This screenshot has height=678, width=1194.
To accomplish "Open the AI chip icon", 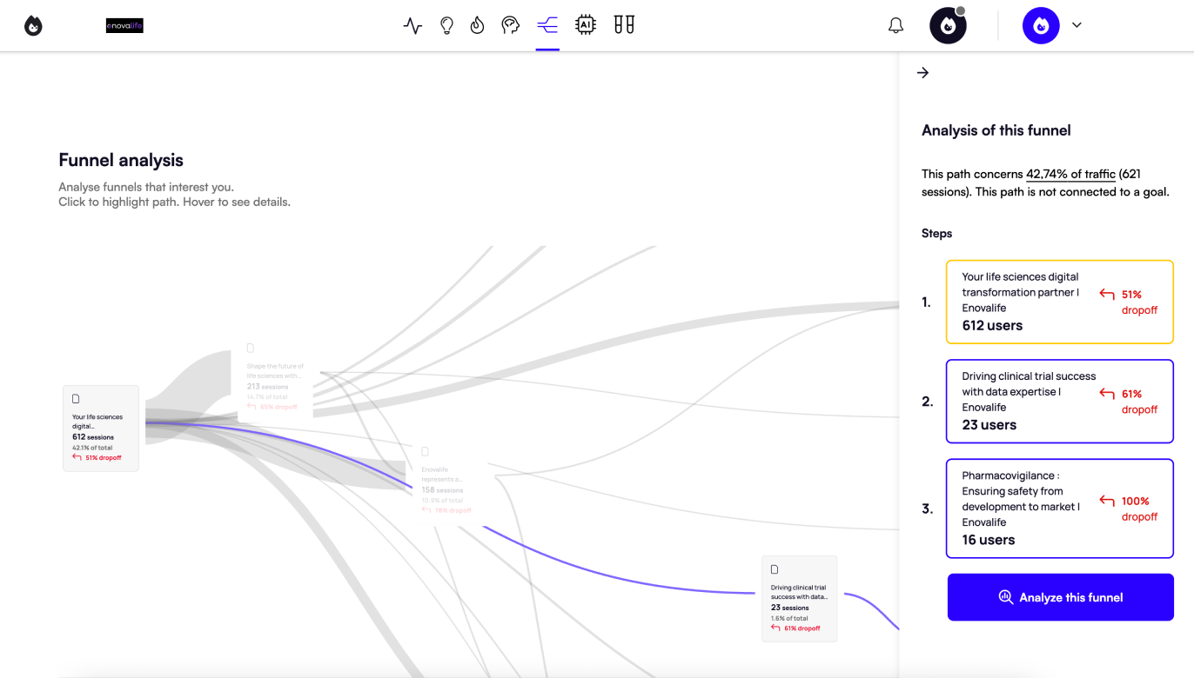I will point(586,25).
